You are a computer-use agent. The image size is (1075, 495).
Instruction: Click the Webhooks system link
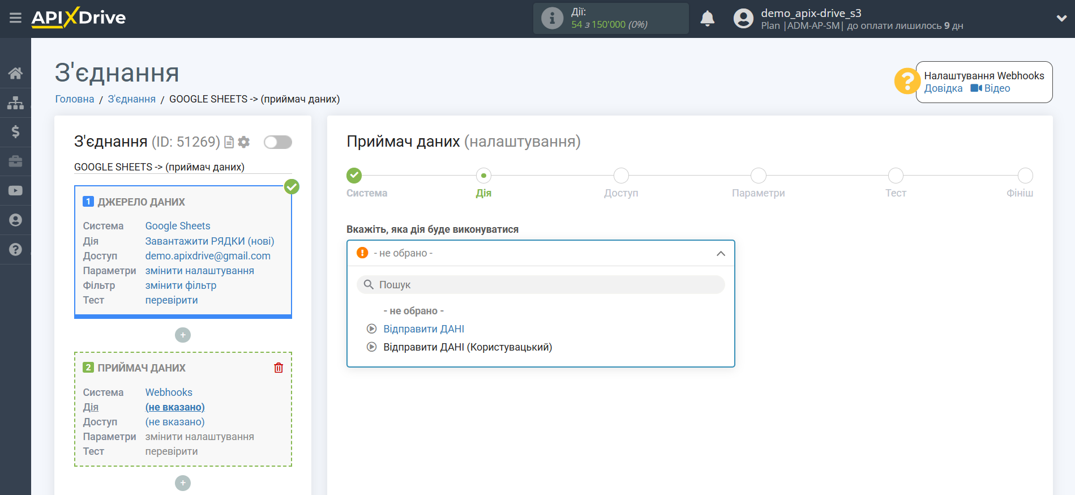pyautogui.click(x=169, y=392)
